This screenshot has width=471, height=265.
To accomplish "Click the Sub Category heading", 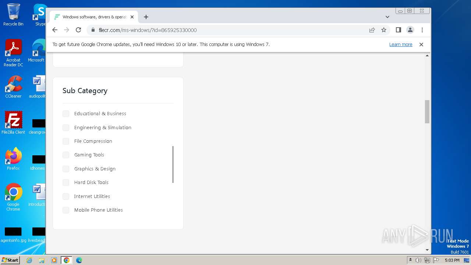I will [x=85, y=91].
